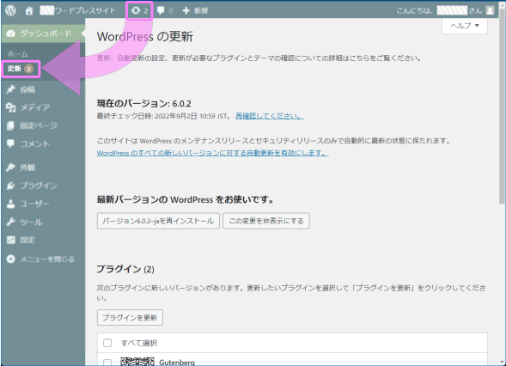Image resolution: width=506 pixels, height=366 pixels.
Task: Open the プラグイン menu label
Action: coord(39,186)
